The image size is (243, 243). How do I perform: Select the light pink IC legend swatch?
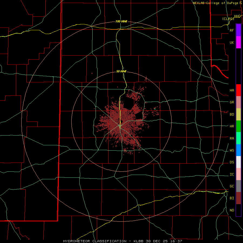click(x=238, y=174)
